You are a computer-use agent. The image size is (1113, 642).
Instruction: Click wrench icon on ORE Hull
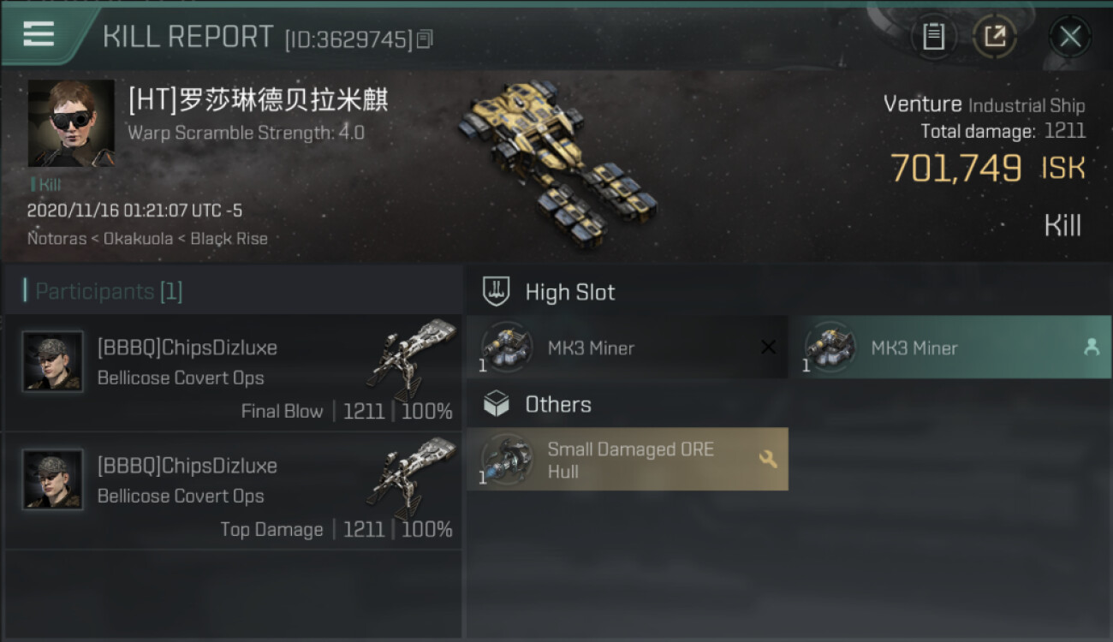[768, 459]
